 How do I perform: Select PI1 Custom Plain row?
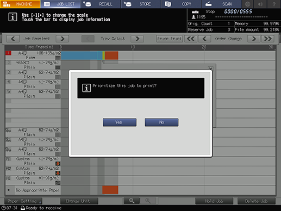33,161
